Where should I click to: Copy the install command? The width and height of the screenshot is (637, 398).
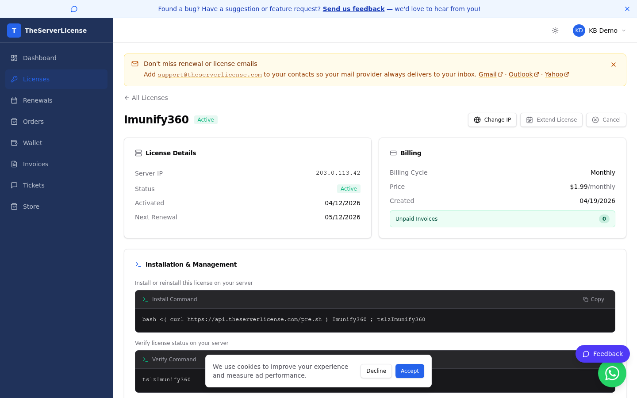point(594,299)
